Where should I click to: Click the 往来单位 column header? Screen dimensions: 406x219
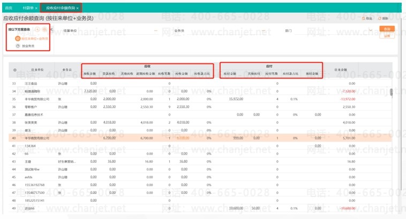point(37,70)
